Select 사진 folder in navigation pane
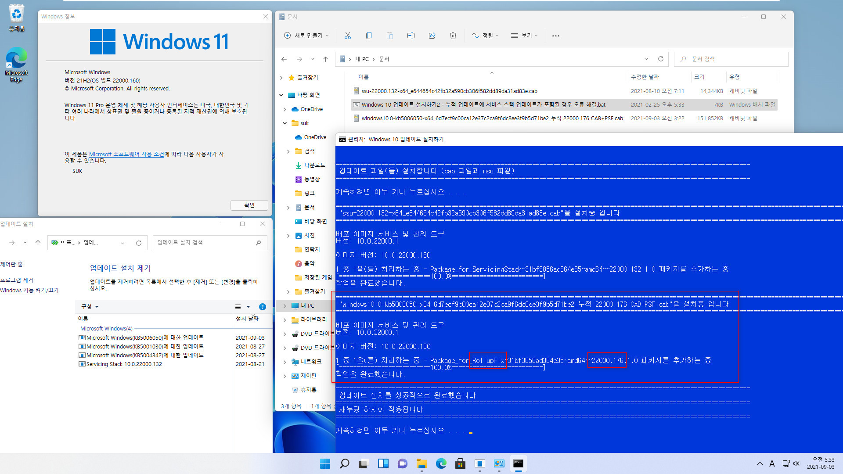 [305, 235]
